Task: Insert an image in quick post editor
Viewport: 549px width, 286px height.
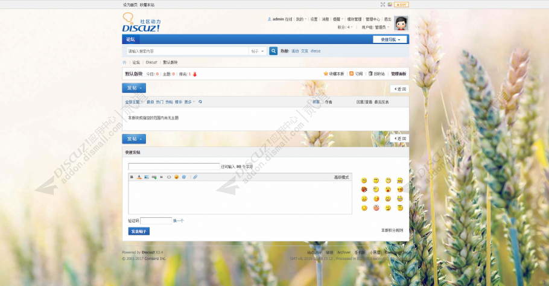Action: click(147, 177)
